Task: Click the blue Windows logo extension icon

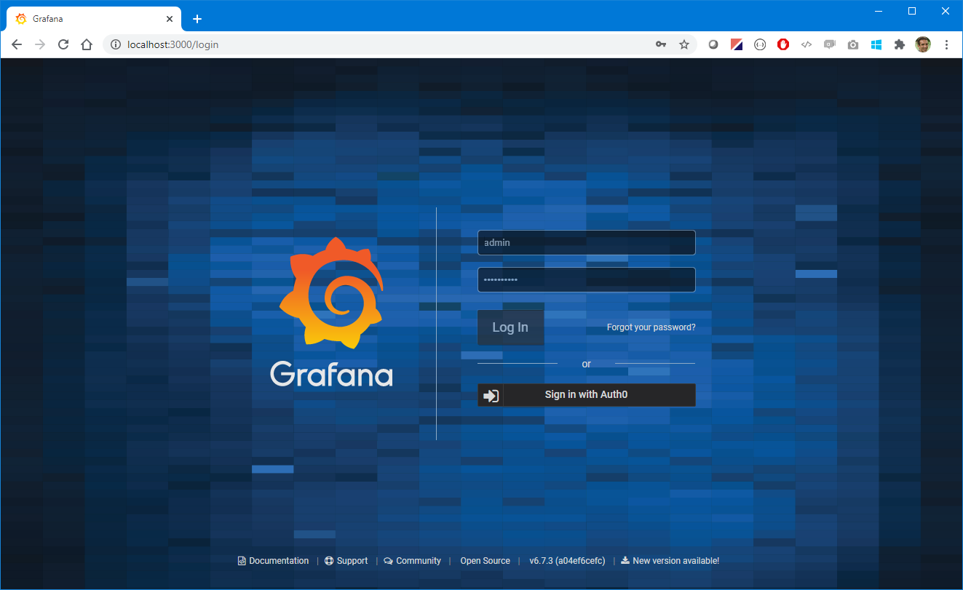Action: tap(876, 44)
